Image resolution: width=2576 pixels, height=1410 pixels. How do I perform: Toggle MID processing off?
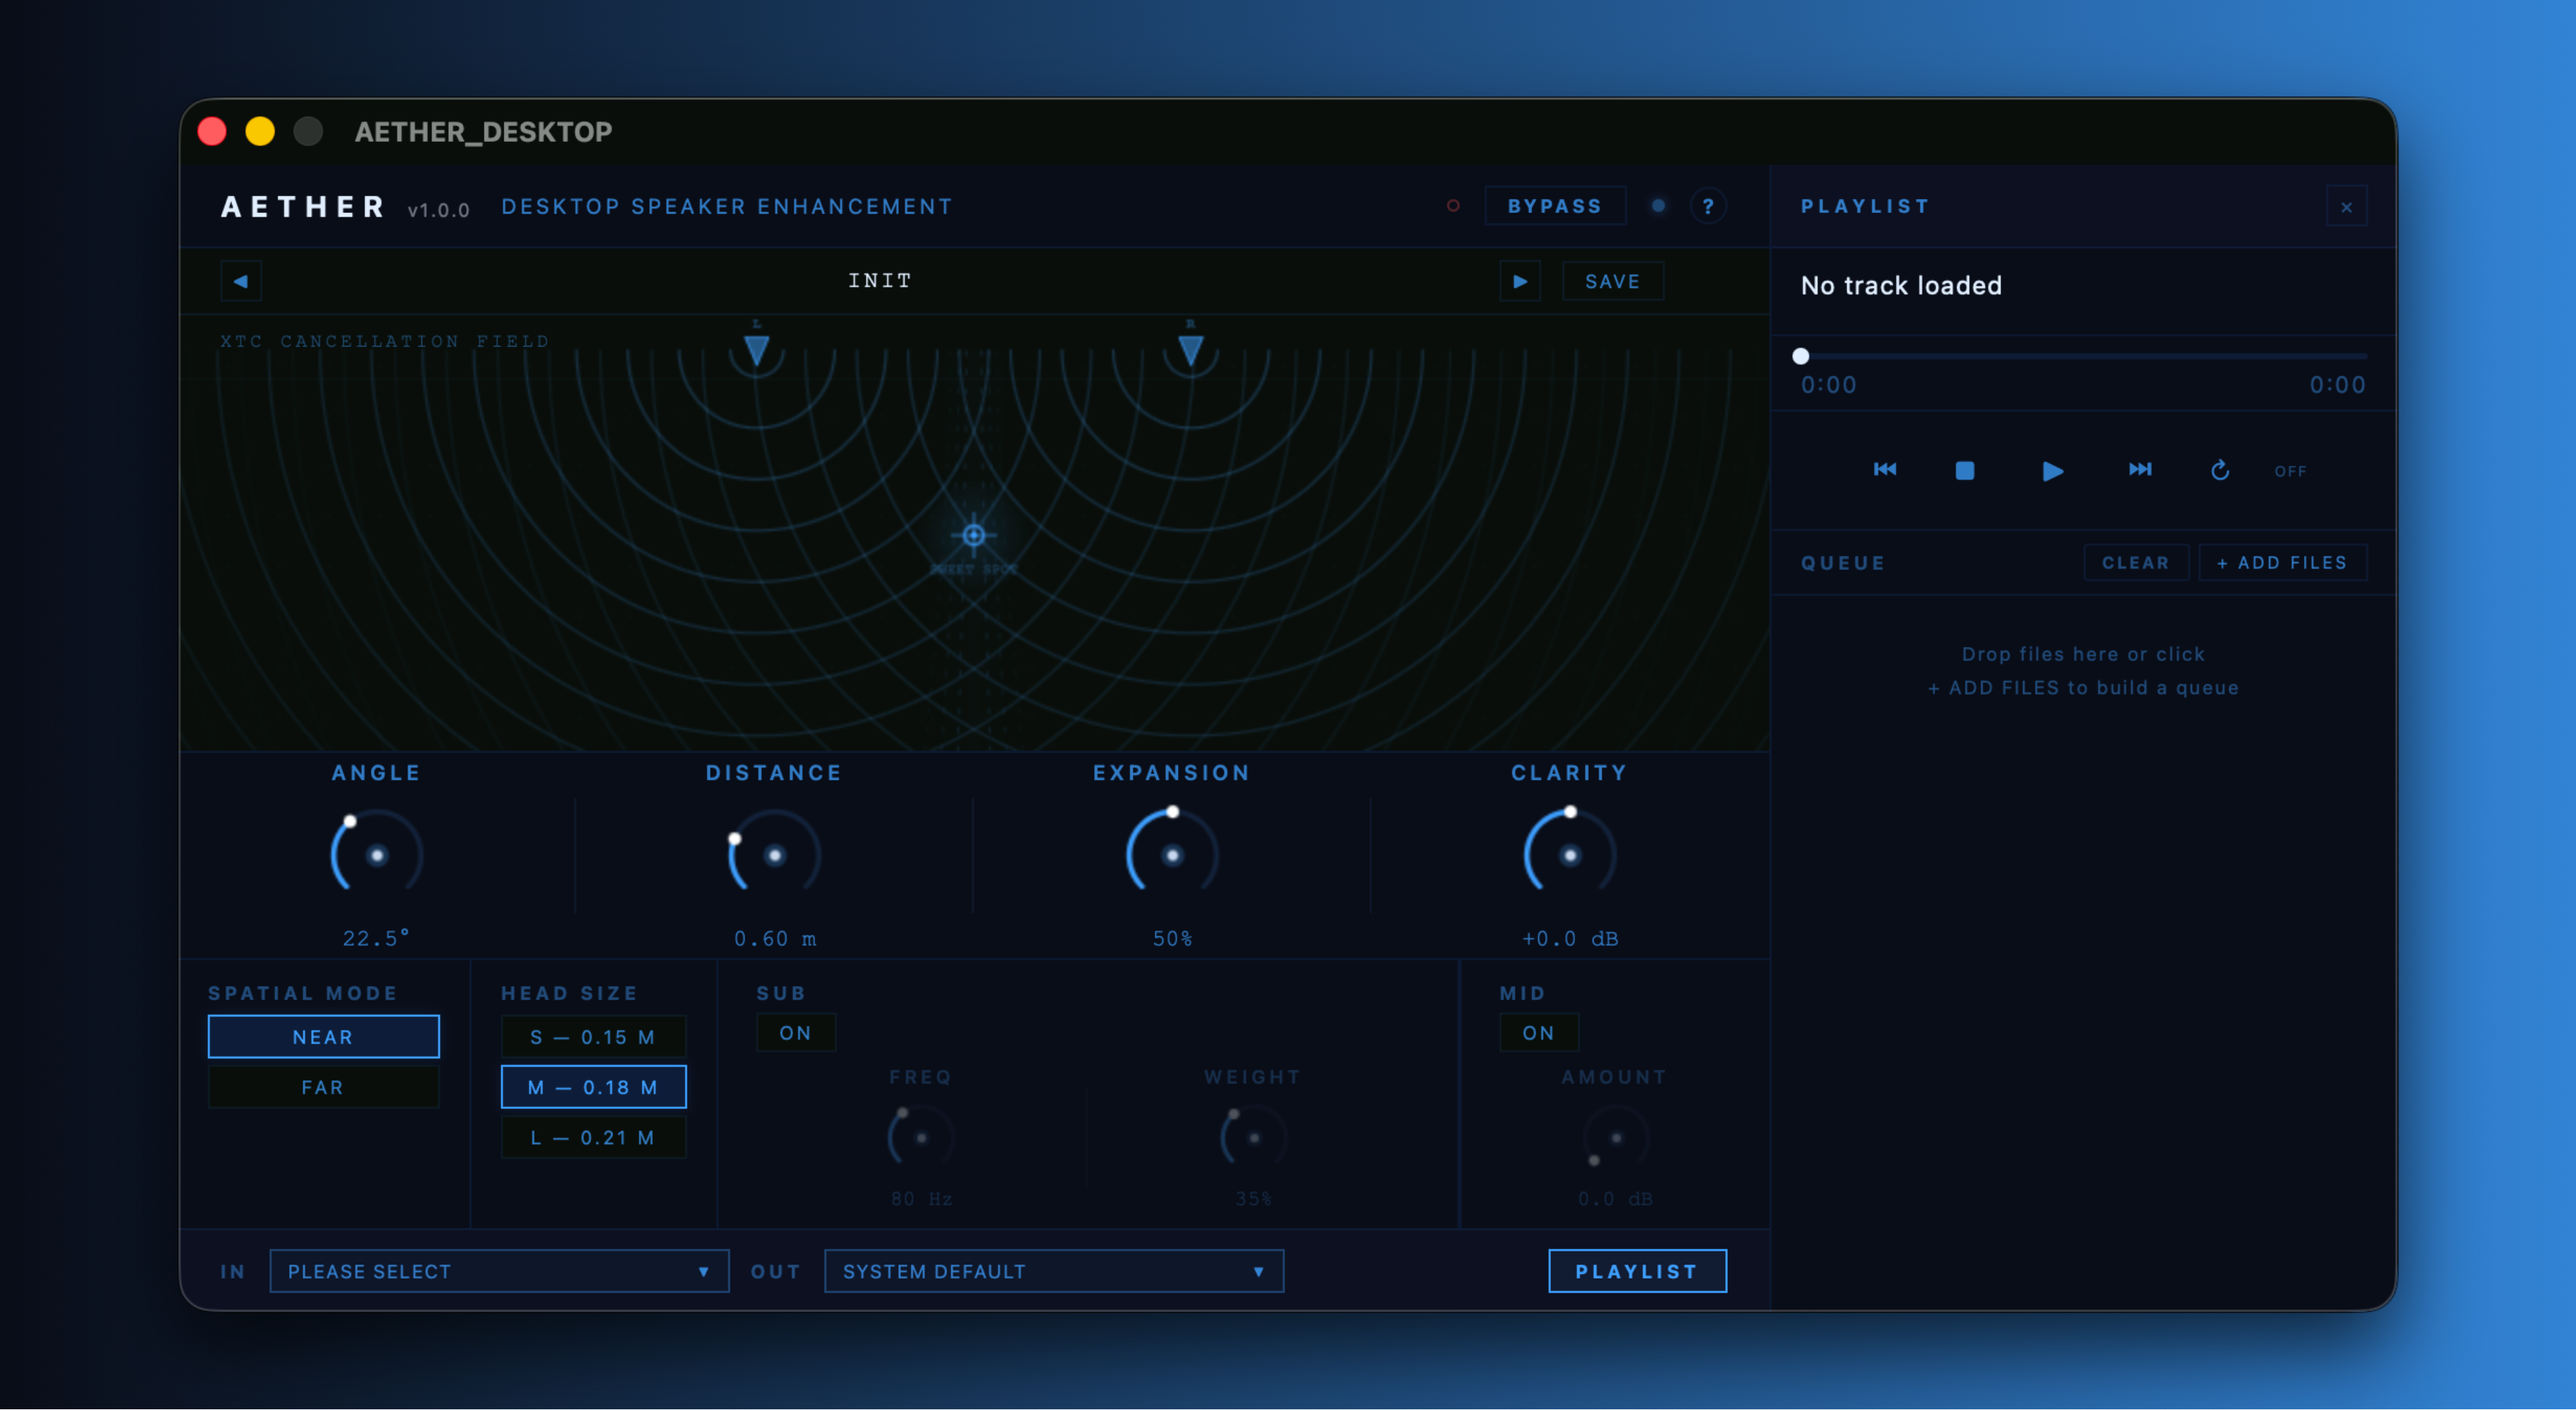(x=1539, y=1033)
